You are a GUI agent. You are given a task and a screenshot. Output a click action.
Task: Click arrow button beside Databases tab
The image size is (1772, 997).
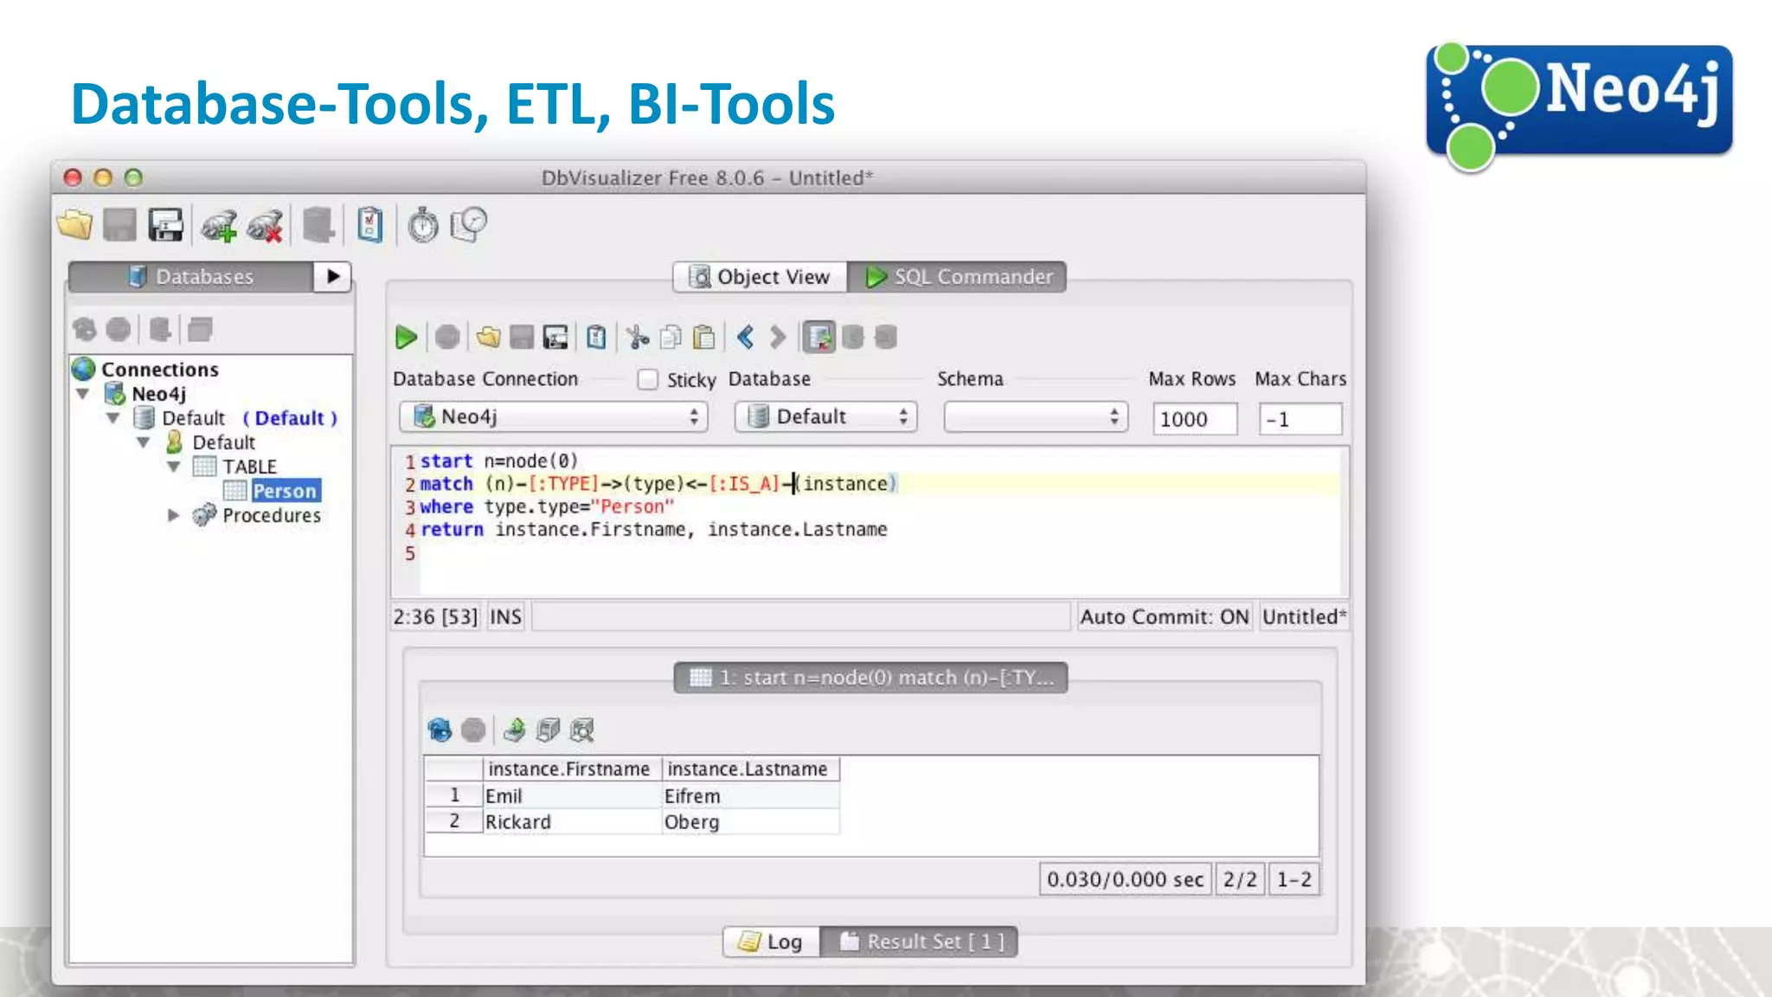(333, 277)
